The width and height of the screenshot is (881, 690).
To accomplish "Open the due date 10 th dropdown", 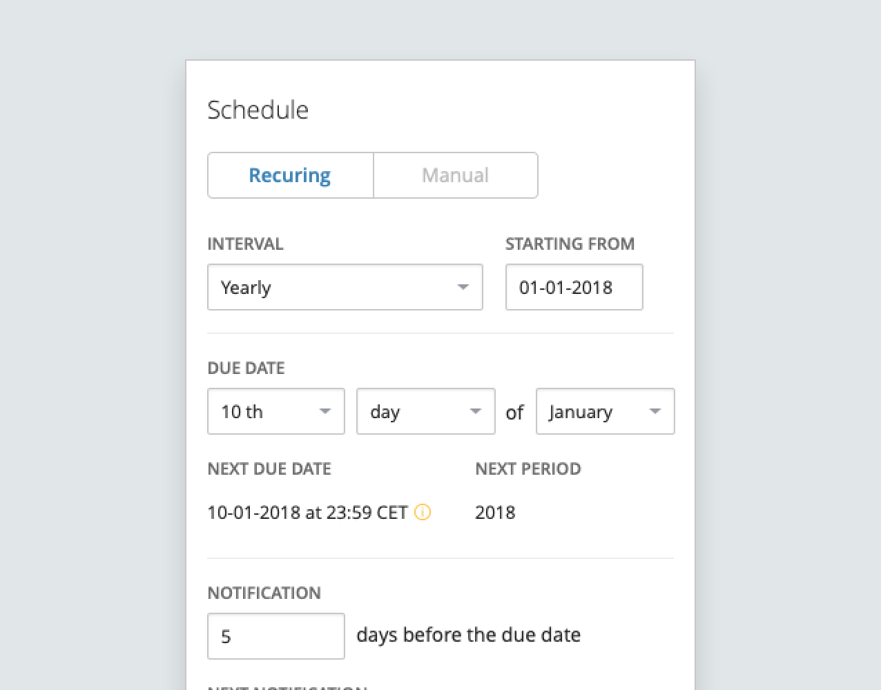I will [x=275, y=411].
